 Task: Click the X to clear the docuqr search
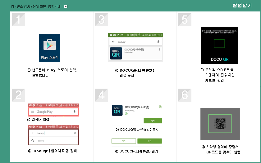click(75, 133)
